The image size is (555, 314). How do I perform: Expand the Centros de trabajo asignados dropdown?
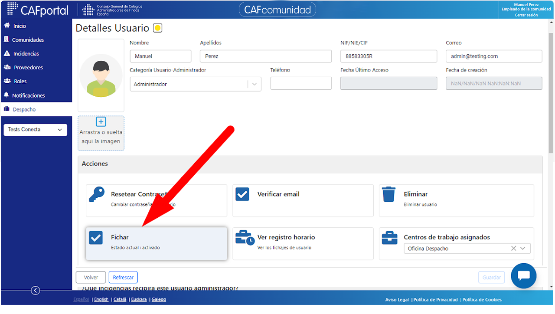[x=523, y=249]
